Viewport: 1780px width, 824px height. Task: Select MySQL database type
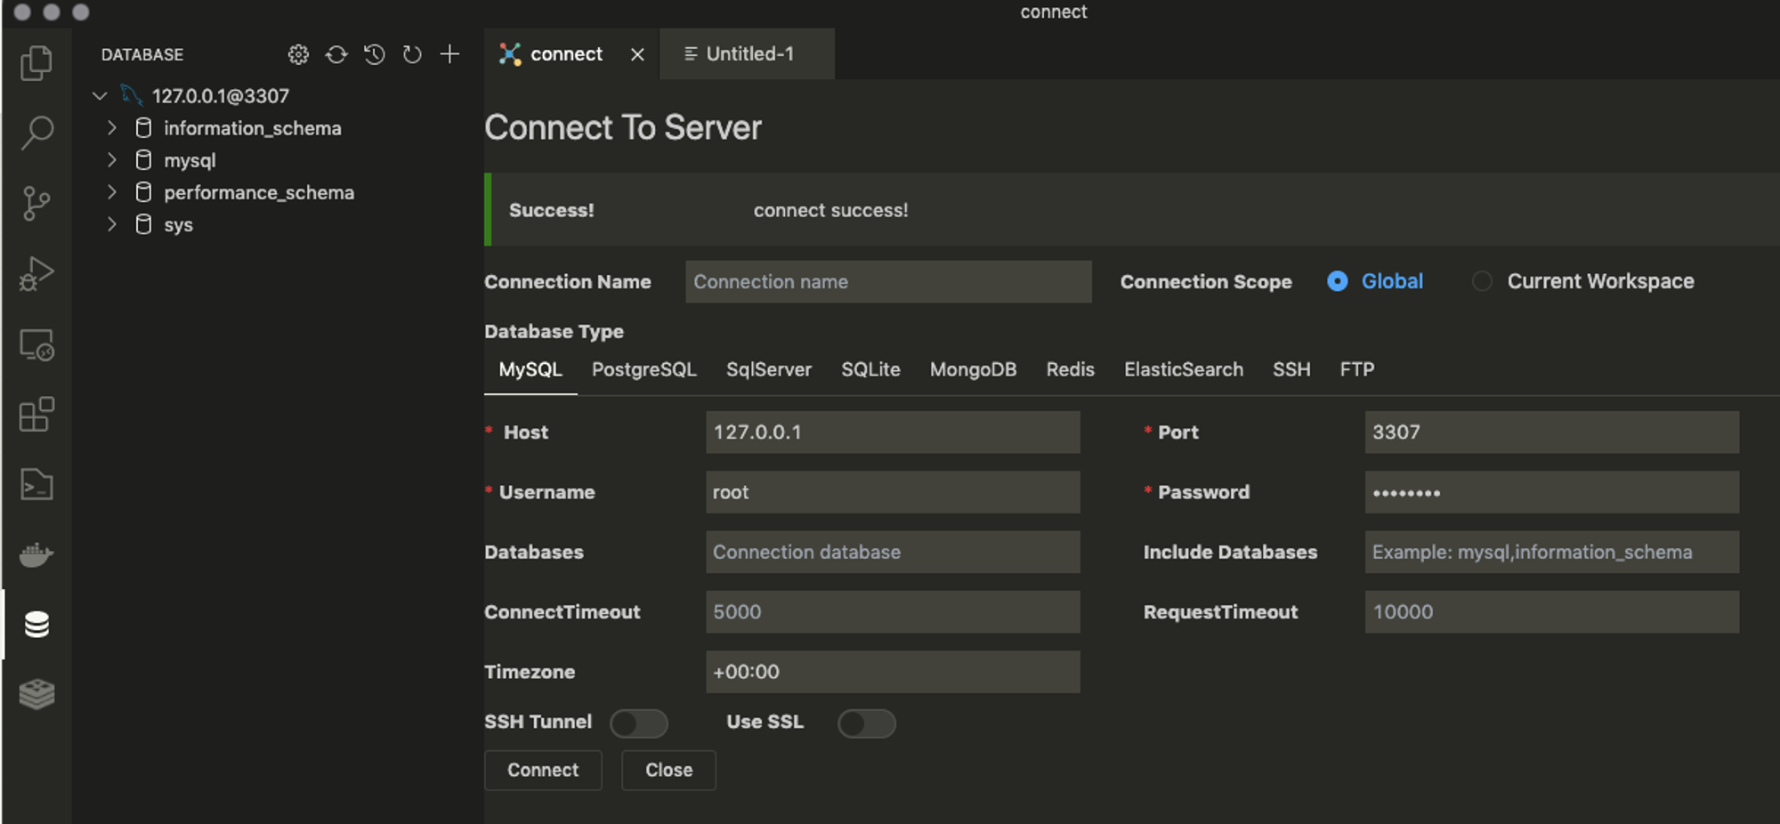tap(530, 369)
